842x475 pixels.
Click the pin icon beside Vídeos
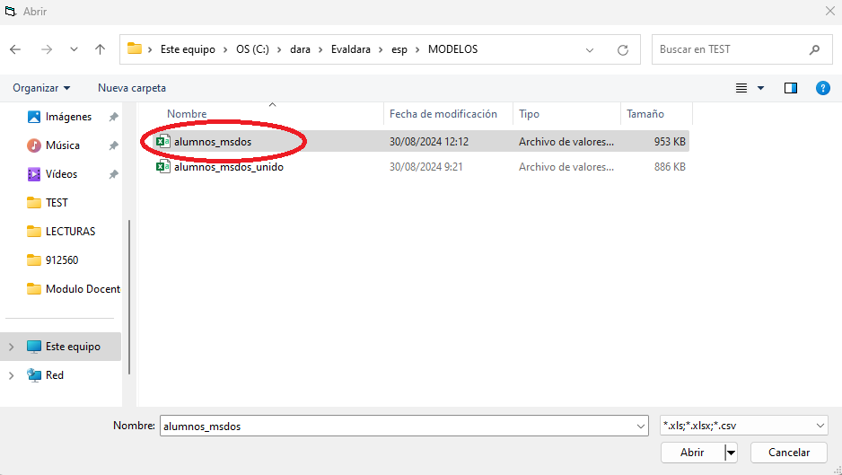[113, 174]
